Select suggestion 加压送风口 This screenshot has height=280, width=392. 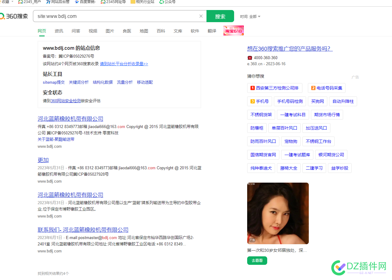(316, 128)
